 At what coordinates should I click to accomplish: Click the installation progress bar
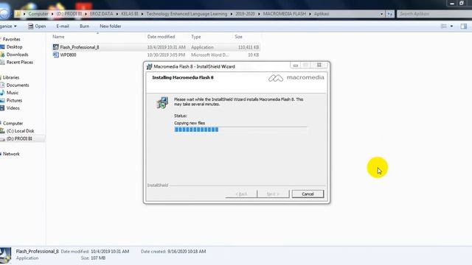(x=240, y=130)
